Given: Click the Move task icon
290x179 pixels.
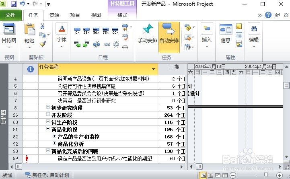Looking at the screenshot, I should [188, 37].
